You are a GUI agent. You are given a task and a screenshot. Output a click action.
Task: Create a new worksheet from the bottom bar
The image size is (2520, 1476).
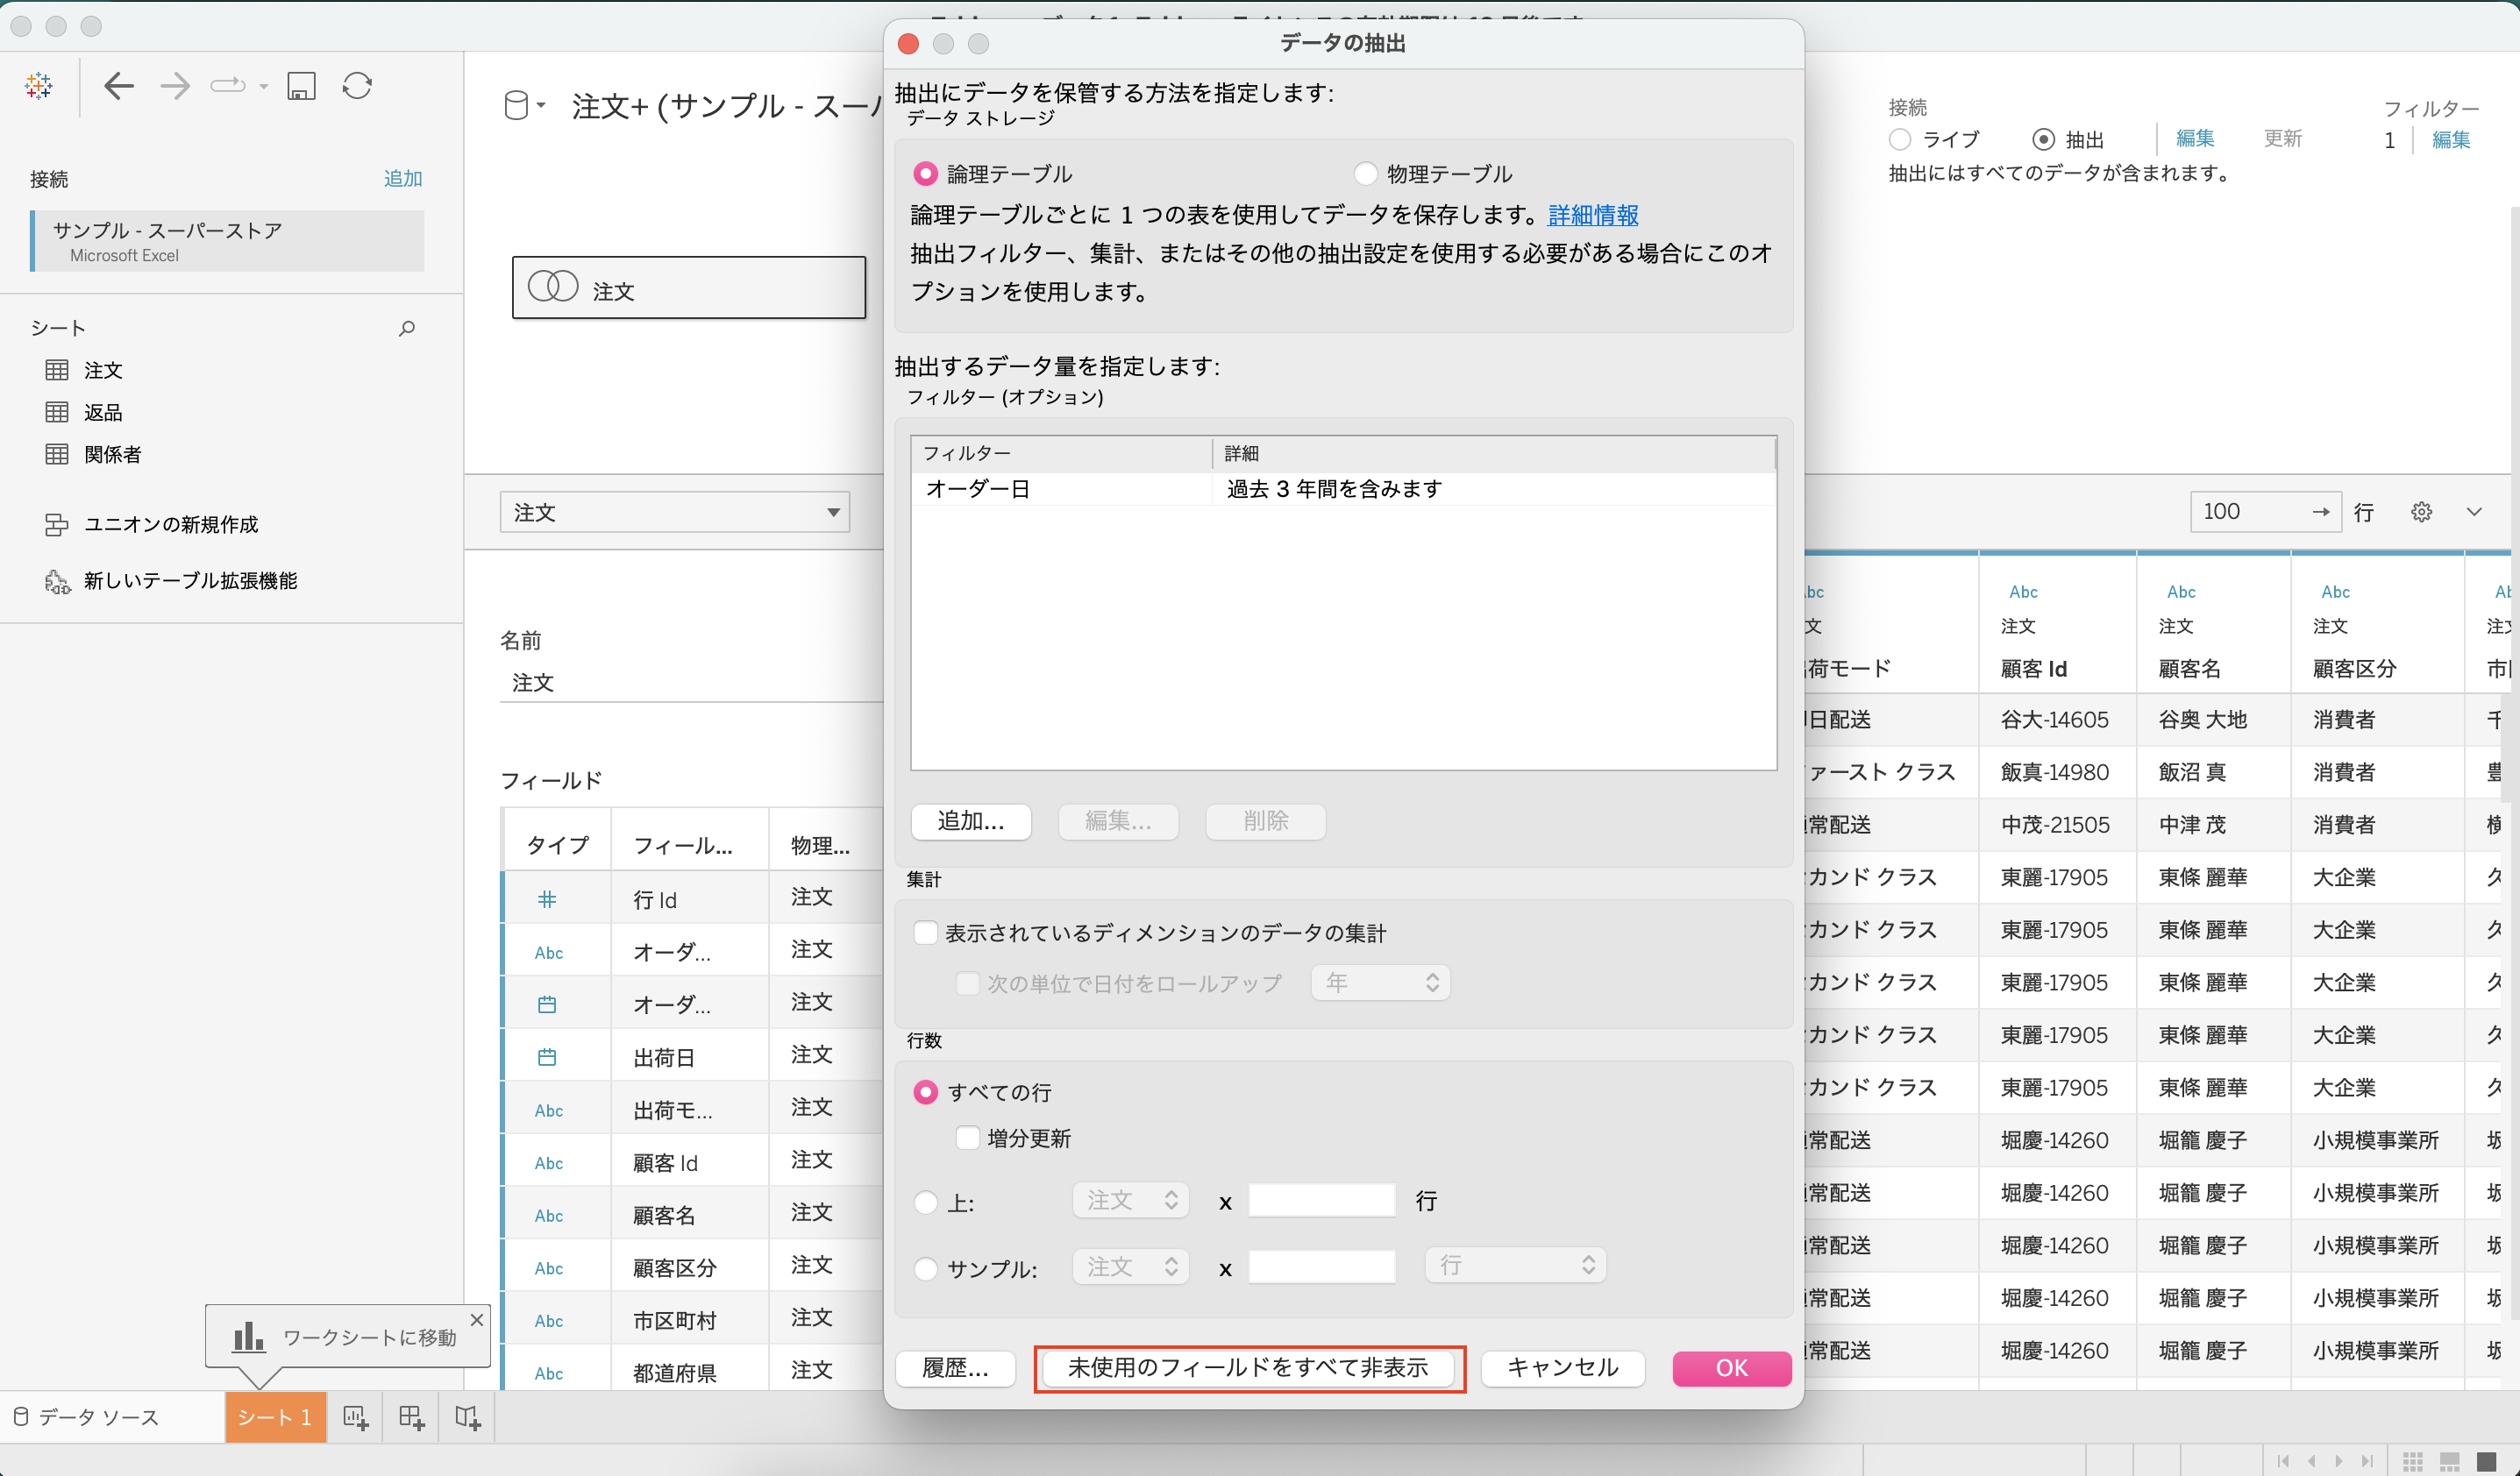(355, 1417)
